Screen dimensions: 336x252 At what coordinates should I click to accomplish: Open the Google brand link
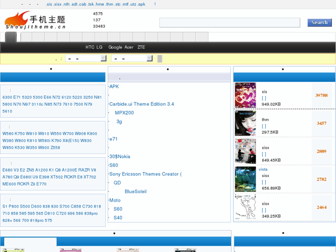click(x=115, y=47)
